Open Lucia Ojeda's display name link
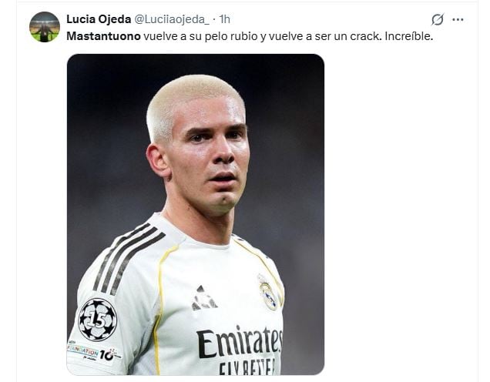The width and height of the screenshot is (490, 382). click(99, 19)
